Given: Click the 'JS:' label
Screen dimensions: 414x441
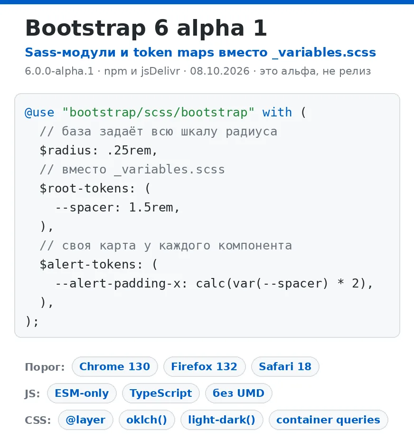Looking at the screenshot, I should [33, 394].
